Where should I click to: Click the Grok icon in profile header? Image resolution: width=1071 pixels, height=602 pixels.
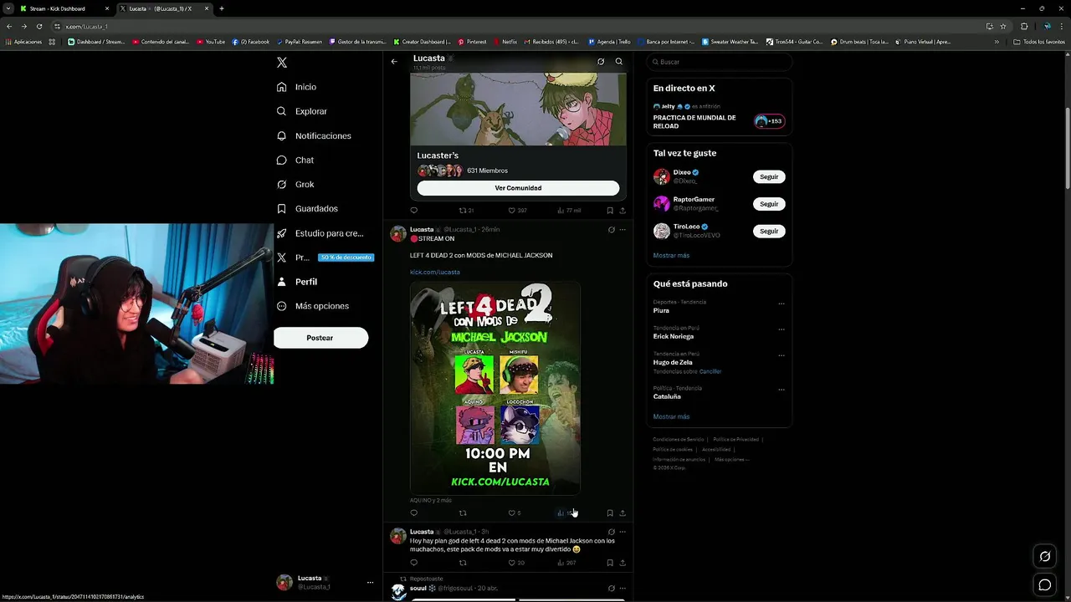601,61
